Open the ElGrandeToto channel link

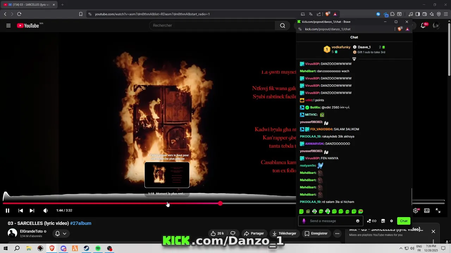(x=31, y=231)
